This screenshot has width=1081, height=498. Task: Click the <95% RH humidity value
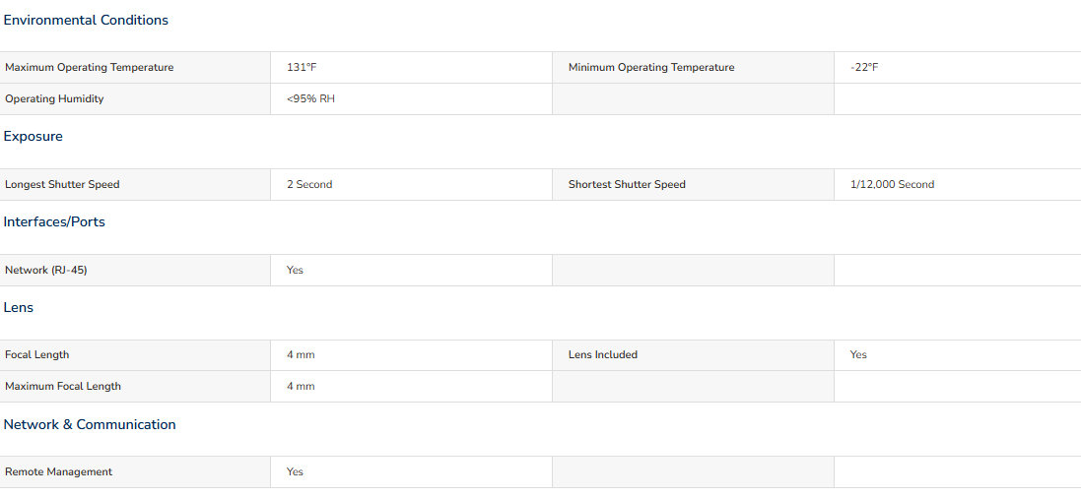[311, 99]
